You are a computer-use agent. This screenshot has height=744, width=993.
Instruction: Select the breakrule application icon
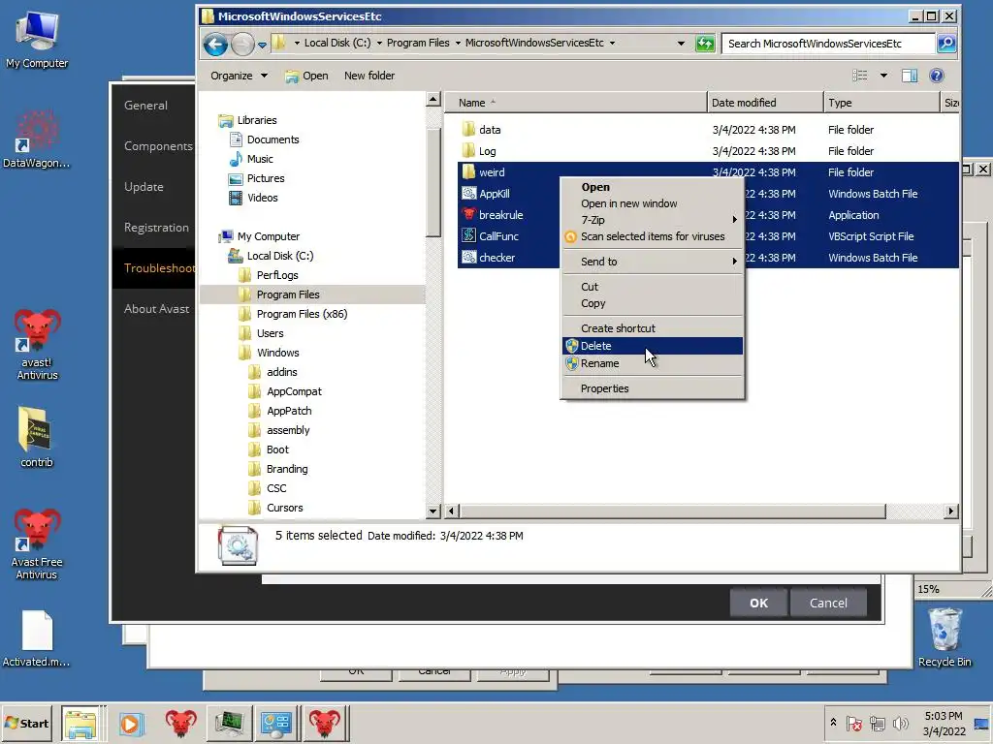tap(468, 214)
